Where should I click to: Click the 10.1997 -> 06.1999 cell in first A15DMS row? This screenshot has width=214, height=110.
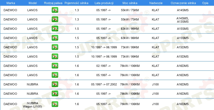coord(104,47)
